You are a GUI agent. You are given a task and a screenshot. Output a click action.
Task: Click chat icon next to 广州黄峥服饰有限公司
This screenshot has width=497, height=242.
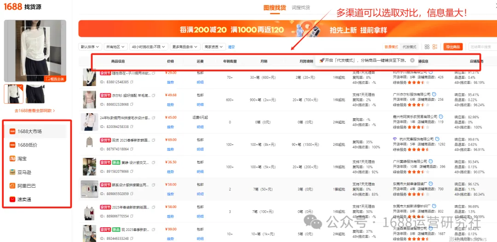coord(430,161)
